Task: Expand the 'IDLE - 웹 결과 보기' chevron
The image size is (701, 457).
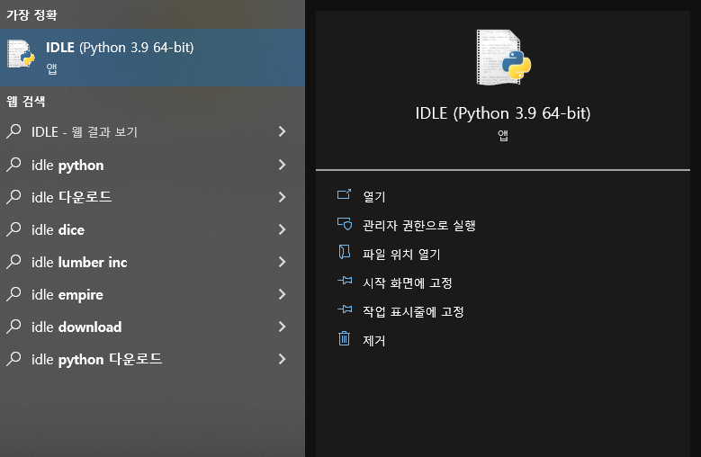Action: tap(282, 131)
